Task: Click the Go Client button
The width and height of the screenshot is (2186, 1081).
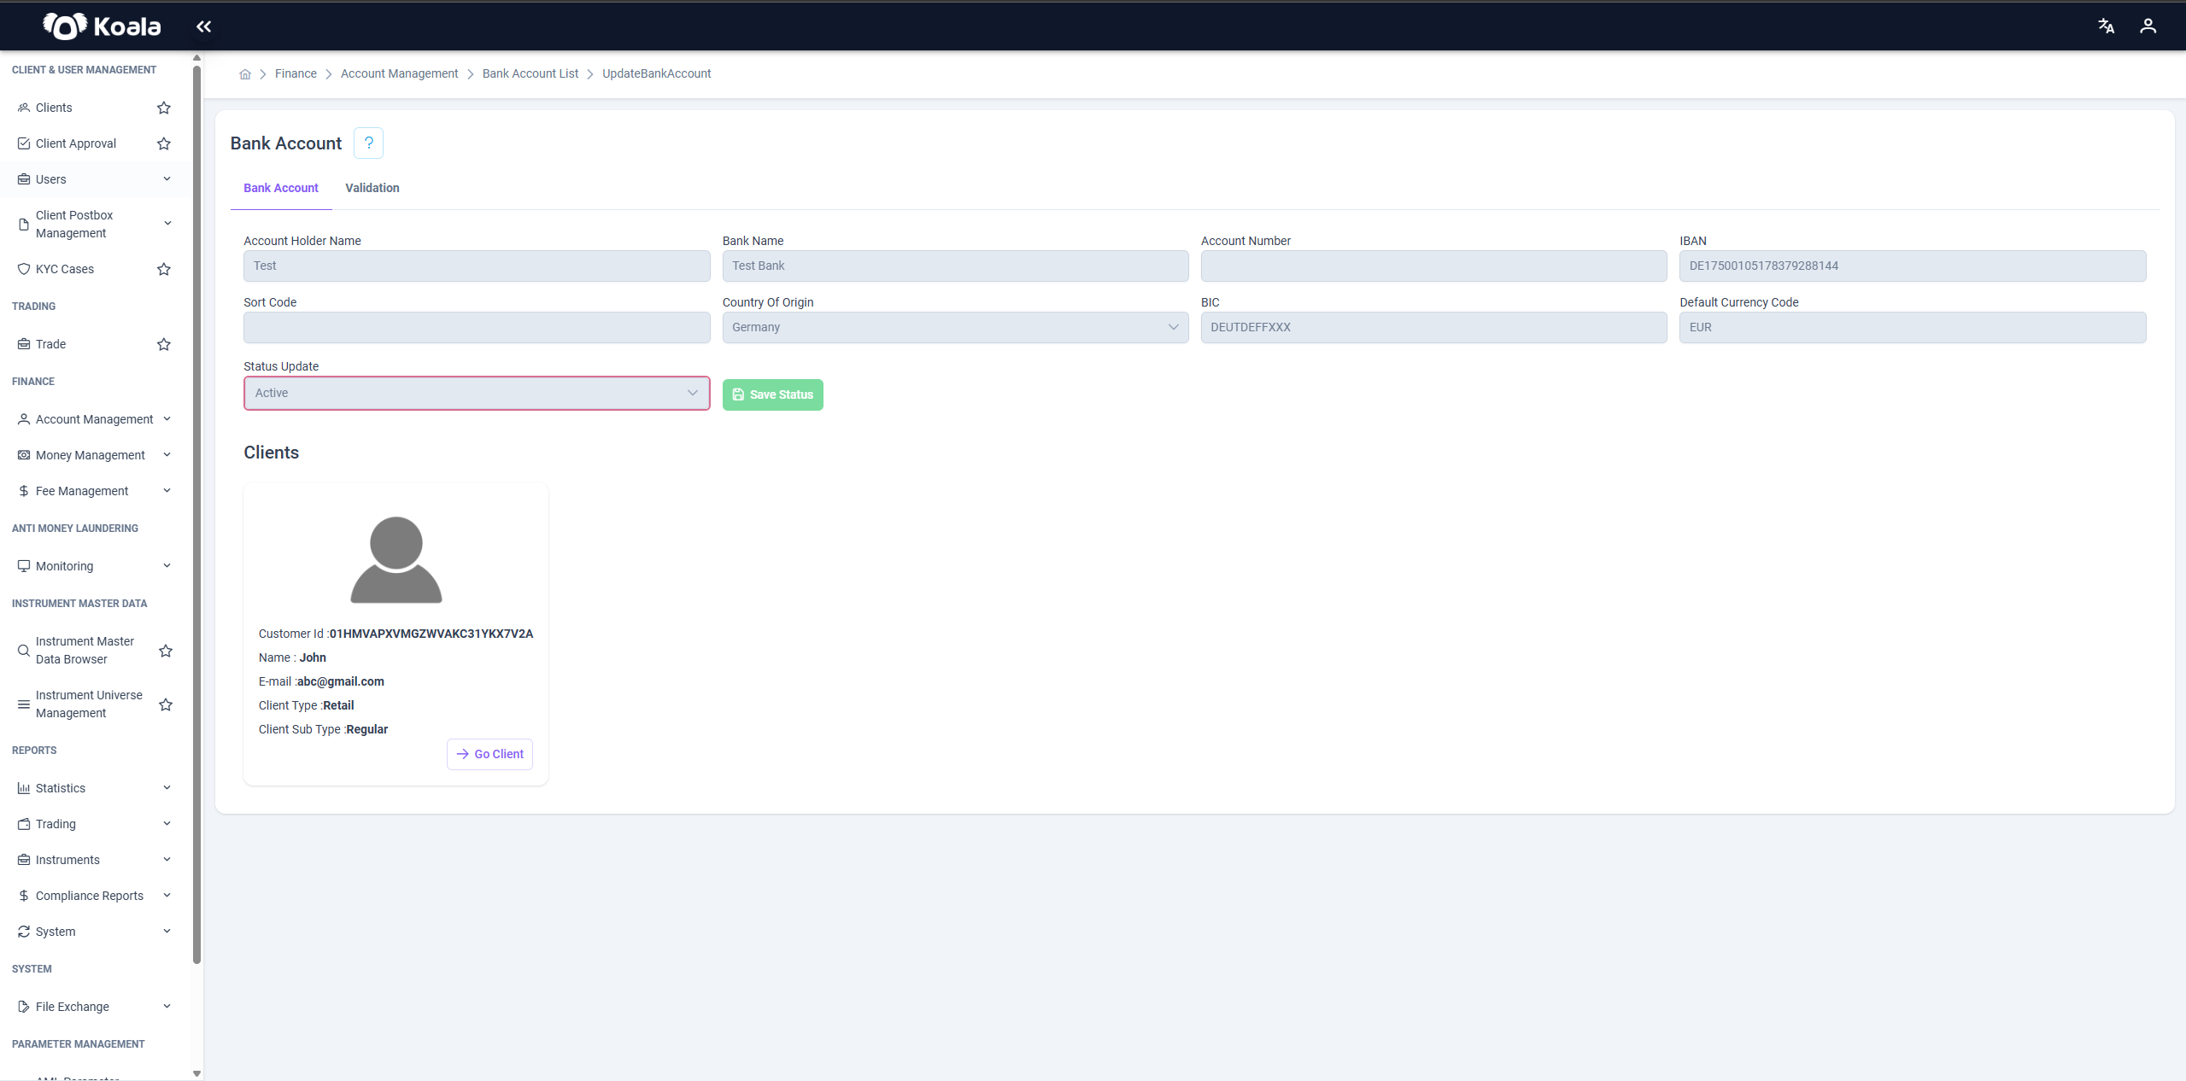Action: point(489,754)
